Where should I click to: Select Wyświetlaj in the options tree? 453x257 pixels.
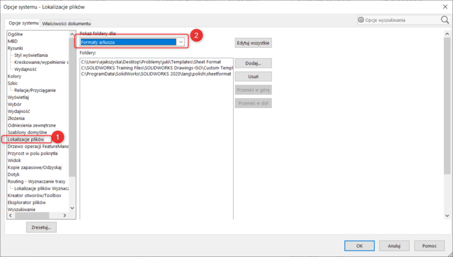[x=18, y=98]
